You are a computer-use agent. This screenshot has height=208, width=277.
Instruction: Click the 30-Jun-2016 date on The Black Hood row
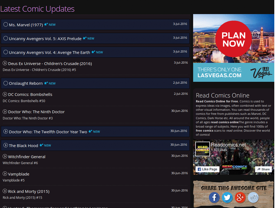coord(179,145)
